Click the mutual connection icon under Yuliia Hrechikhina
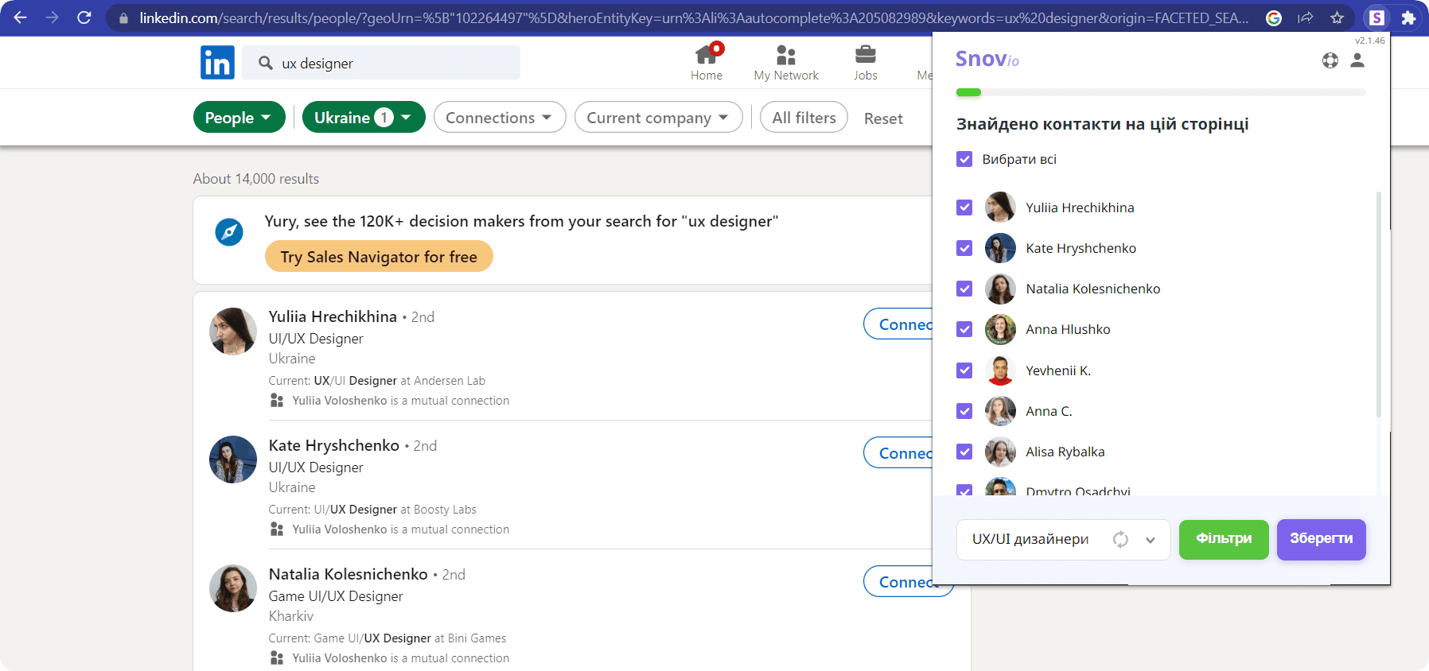 point(277,400)
